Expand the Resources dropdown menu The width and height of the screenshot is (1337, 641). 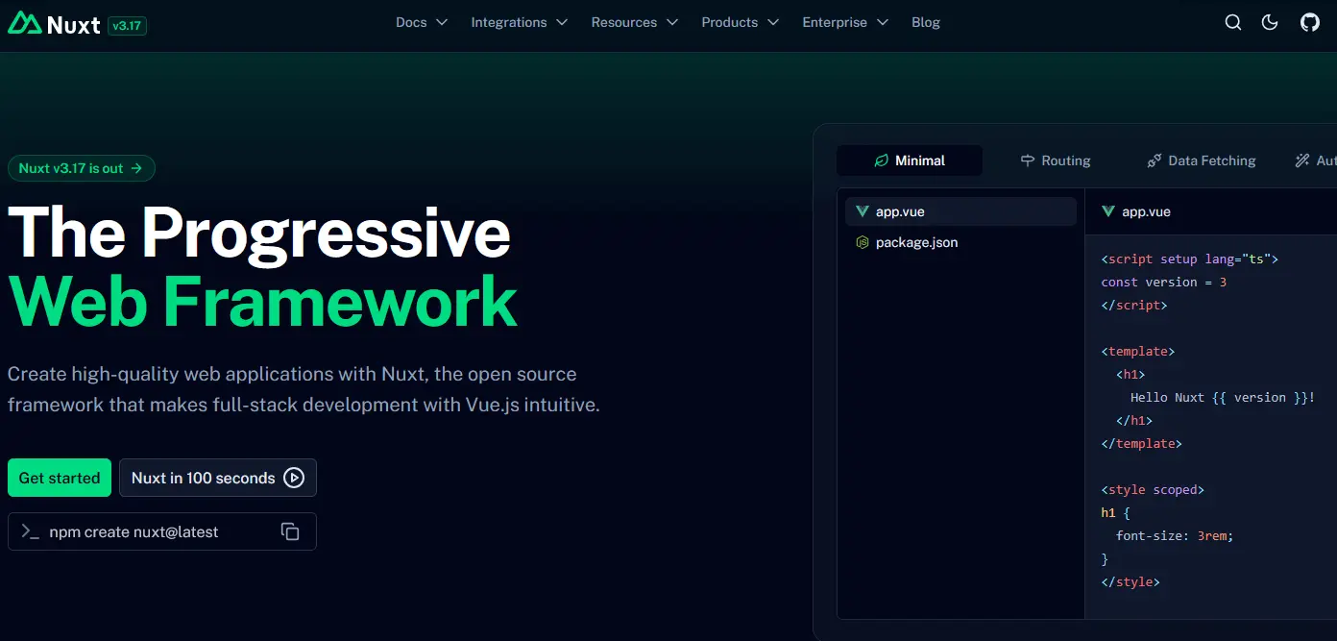click(x=635, y=22)
